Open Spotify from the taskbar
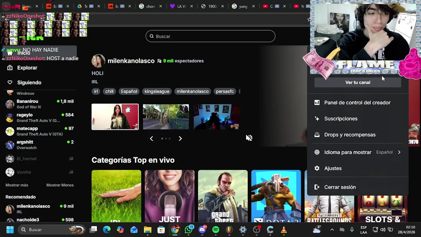This screenshot has height=237, width=421. coord(215,230)
